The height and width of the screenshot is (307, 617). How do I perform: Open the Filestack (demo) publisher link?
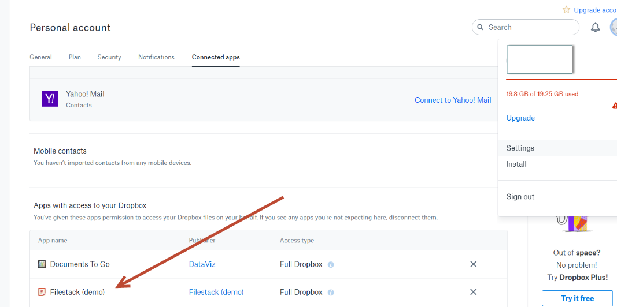tap(216, 292)
